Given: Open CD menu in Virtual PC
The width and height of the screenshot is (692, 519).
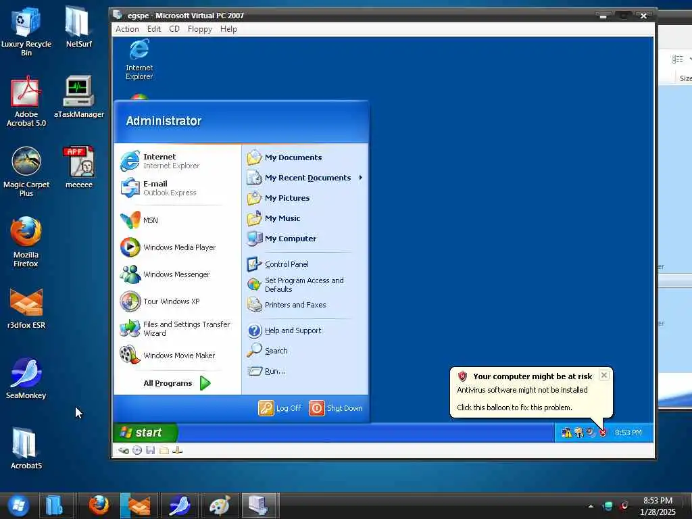Looking at the screenshot, I should [174, 29].
